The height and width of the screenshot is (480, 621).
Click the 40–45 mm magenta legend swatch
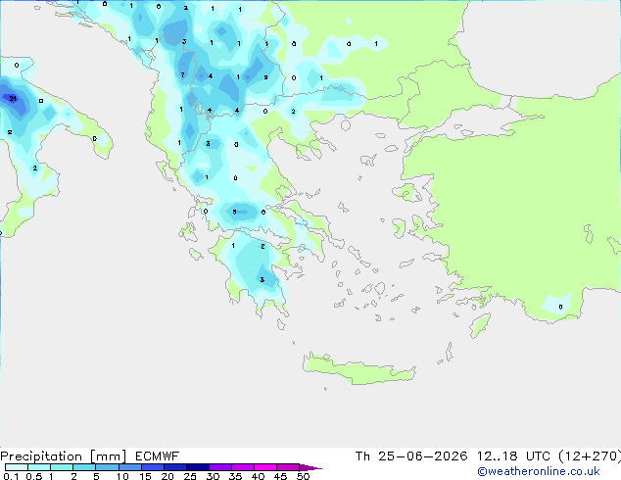coord(265,467)
